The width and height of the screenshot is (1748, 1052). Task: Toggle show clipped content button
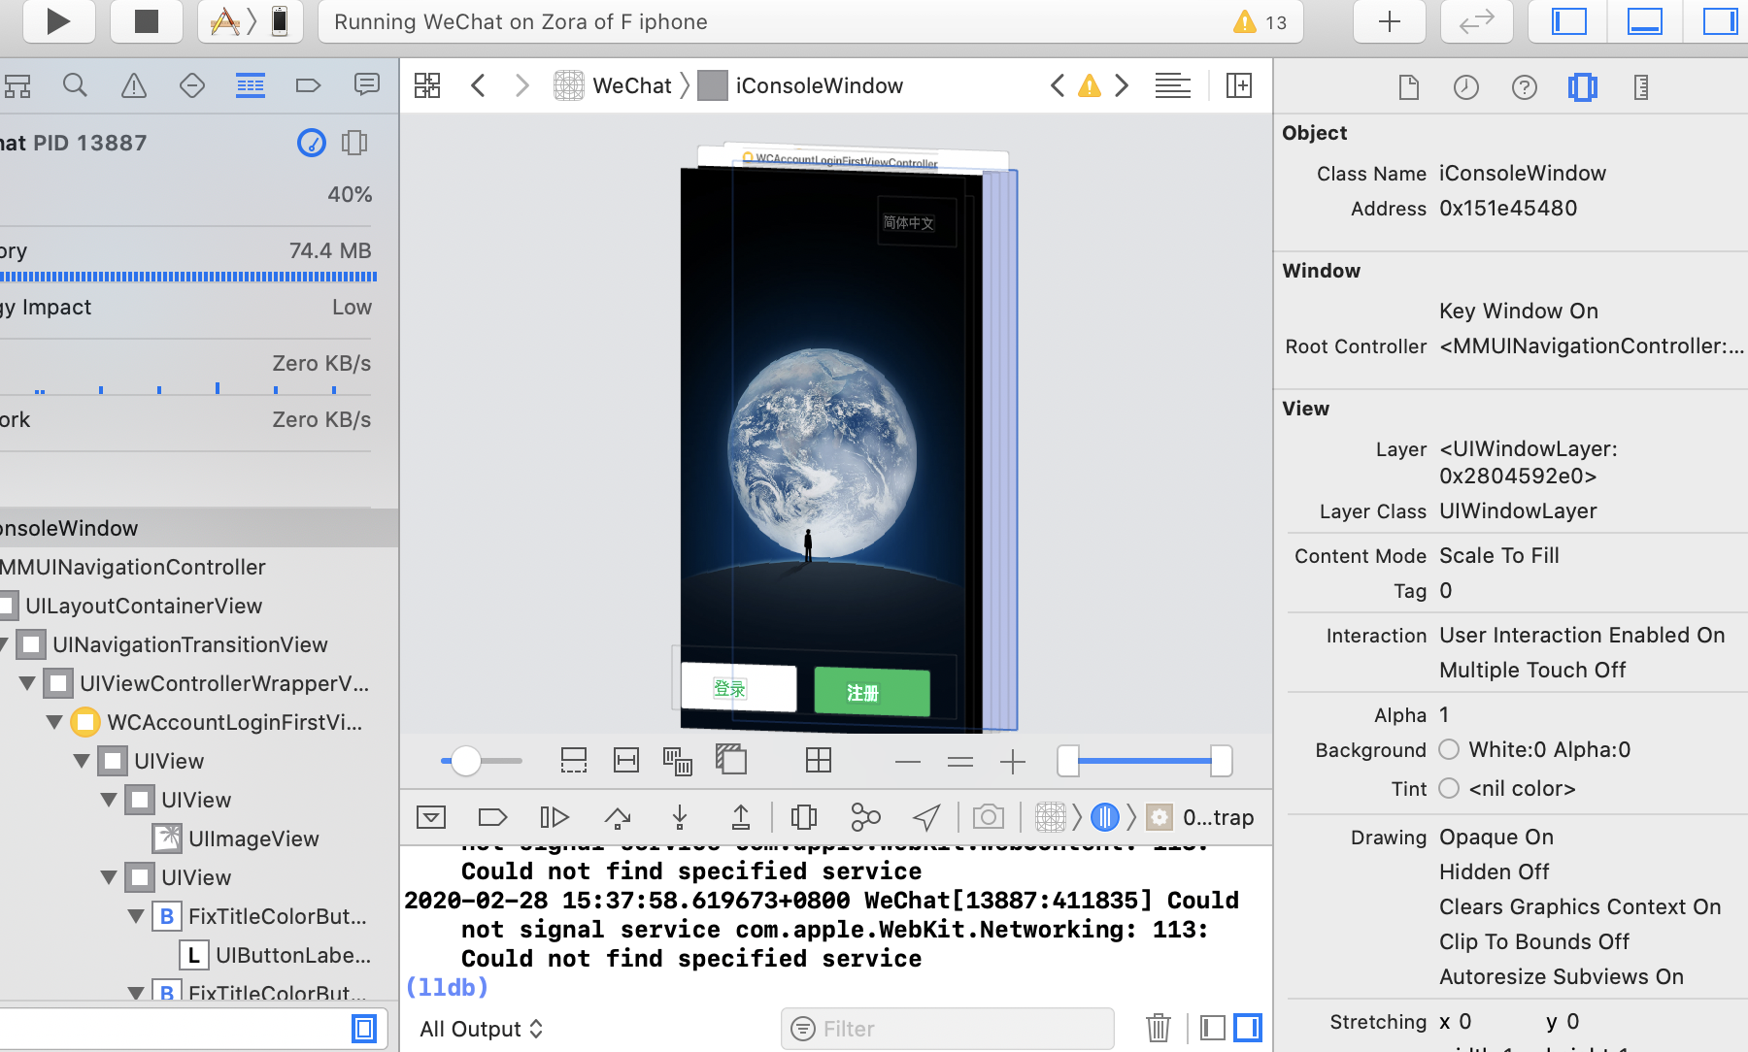click(x=574, y=761)
